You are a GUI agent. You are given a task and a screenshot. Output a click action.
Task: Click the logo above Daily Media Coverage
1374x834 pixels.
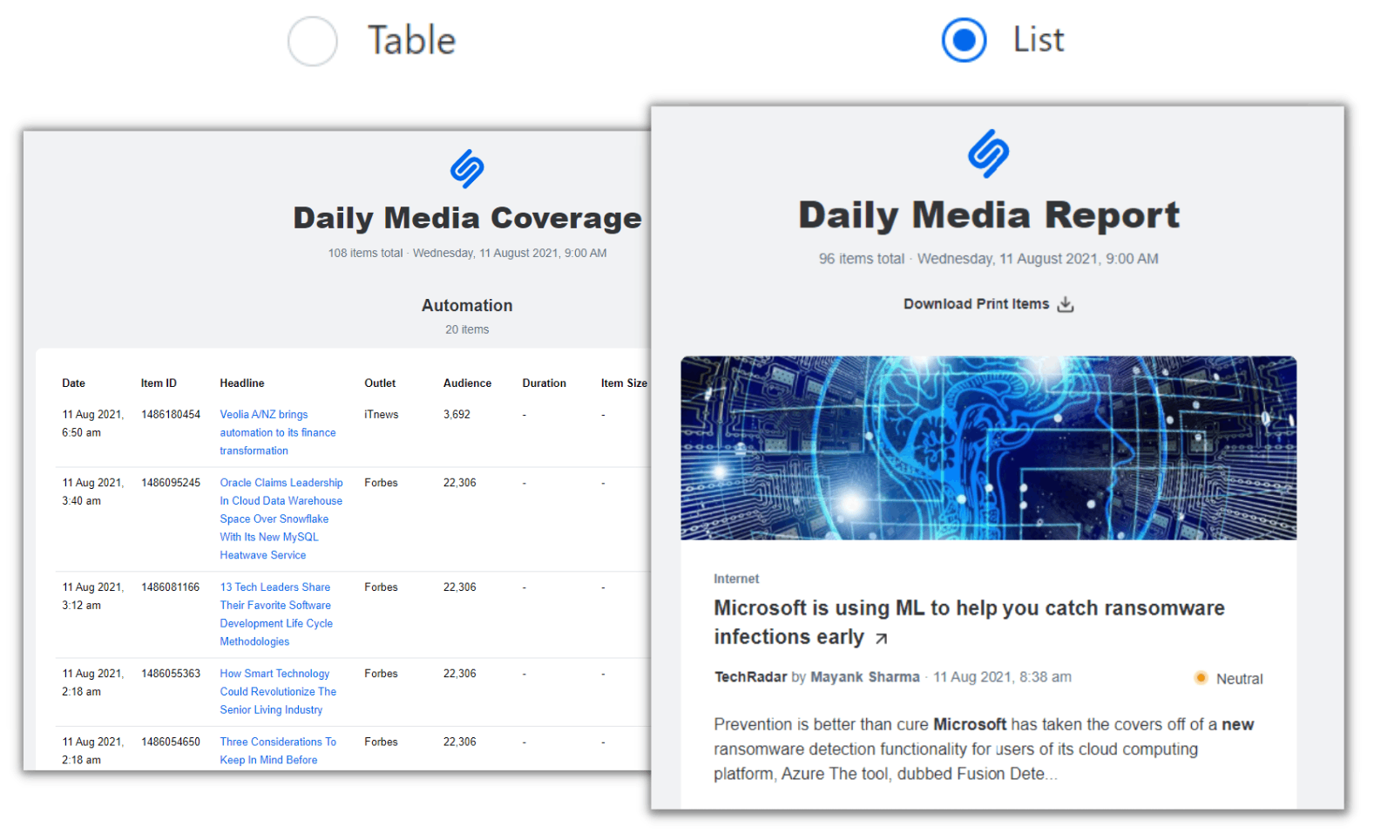(467, 169)
